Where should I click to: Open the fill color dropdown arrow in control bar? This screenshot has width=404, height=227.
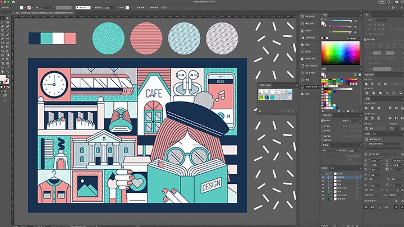point(25,8)
